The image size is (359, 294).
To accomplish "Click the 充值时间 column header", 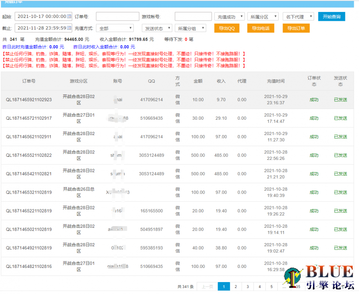I will tap(276, 81).
